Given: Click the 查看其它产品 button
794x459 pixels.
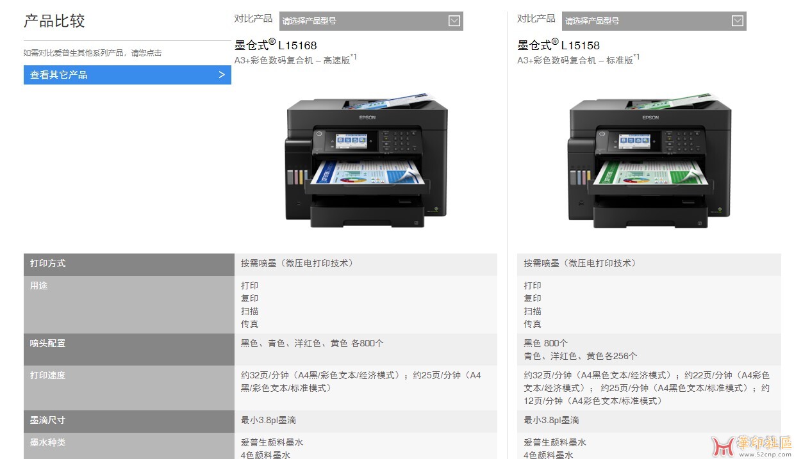Looking at the screenshot, I should click(128, 75).
